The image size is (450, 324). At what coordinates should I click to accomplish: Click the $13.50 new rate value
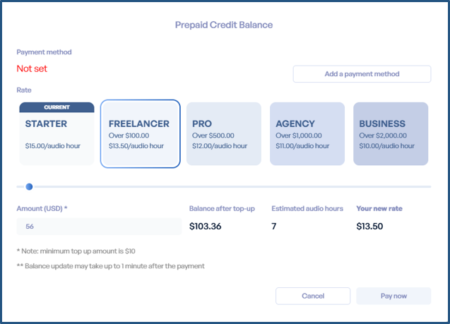tap(369, 227)
